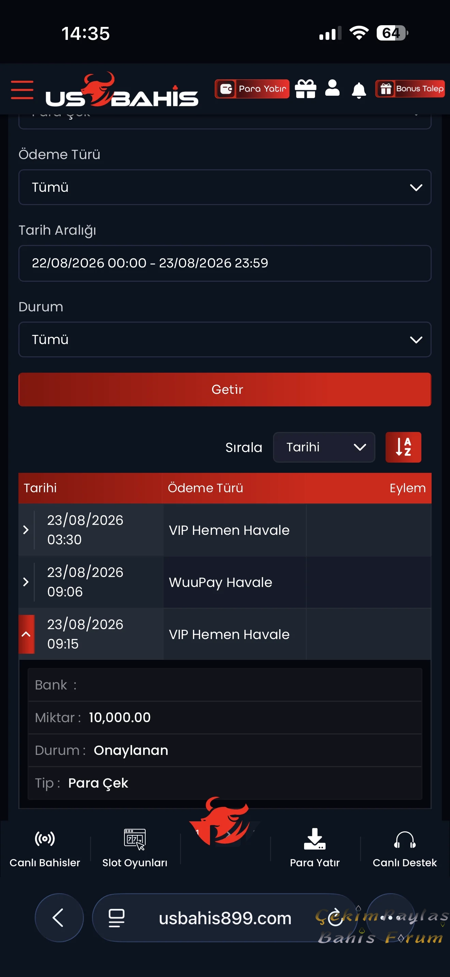This screenshot has width=450, height=977.
Task: Click the Getir button
Action: coord(225,389)
